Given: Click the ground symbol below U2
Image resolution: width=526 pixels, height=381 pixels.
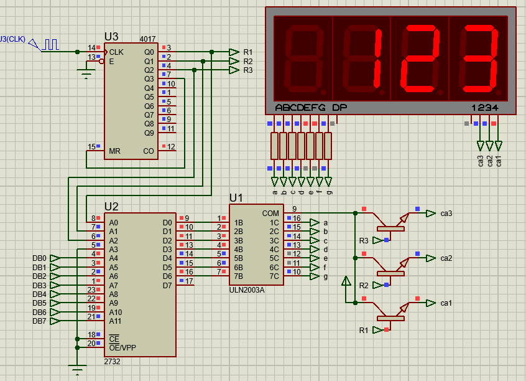Looking at the screenshot, I should click(76, 370).
